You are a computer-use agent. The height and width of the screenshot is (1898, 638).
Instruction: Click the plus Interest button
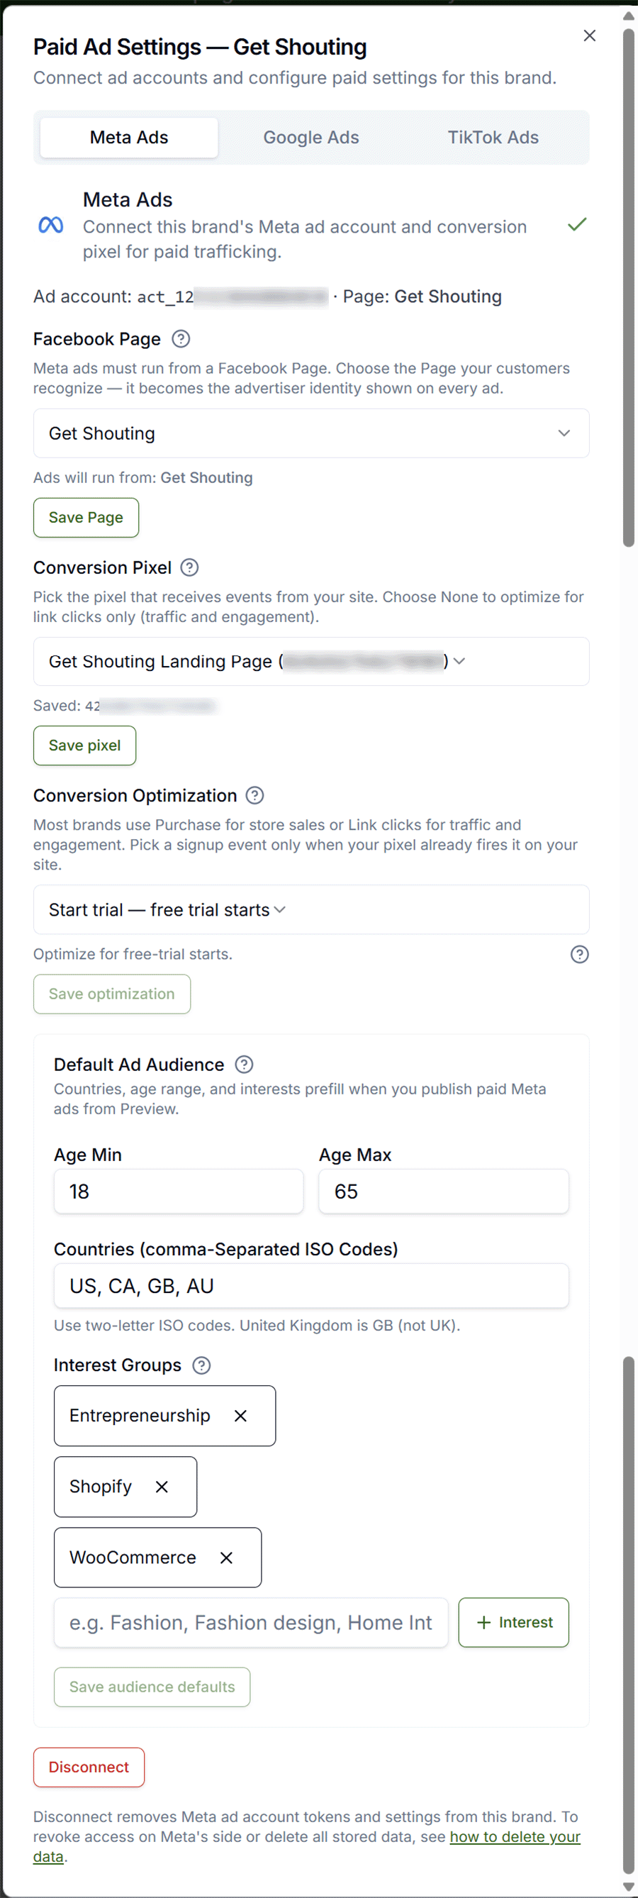pyautogui.click(x=513, y=1621)
